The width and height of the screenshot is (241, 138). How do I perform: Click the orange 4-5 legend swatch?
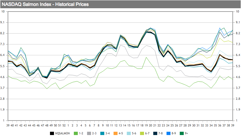116,133
